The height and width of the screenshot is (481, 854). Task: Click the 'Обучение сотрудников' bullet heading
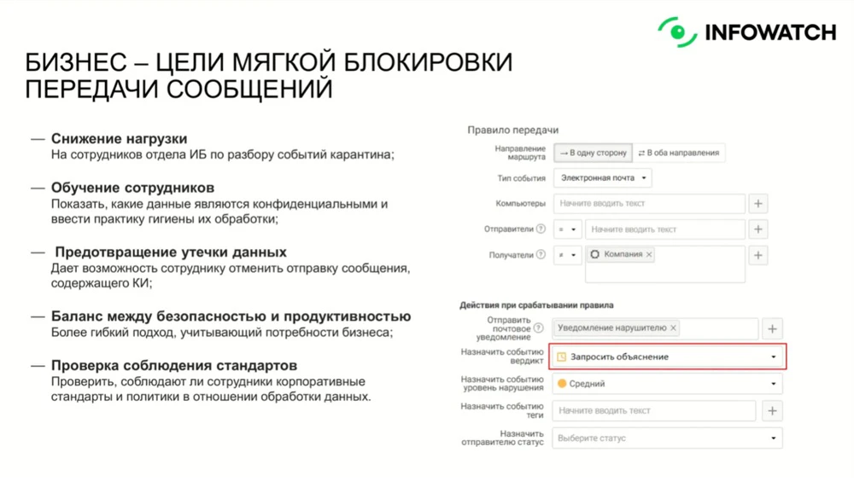coord(133,188)
